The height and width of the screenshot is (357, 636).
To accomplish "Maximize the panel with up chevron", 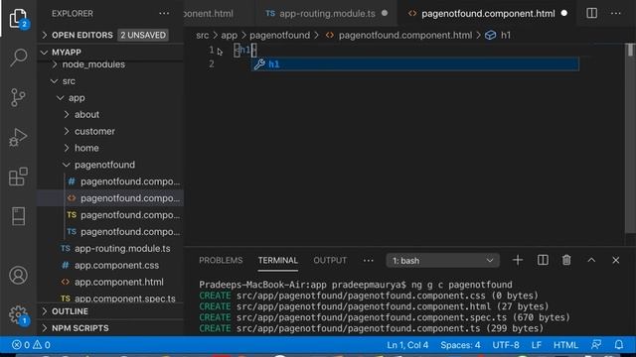I will point(591,260).
